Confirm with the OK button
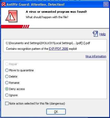The width and height of the screenshot is (110, 118). pos(56,112)
